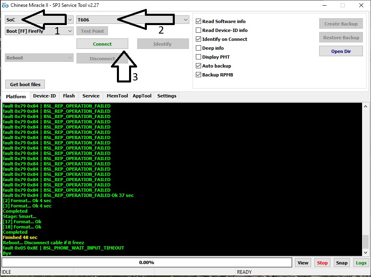Toggle Backup RPMB checkbox
The height and width of the screenshot is (277, 371).
point(199,75)
